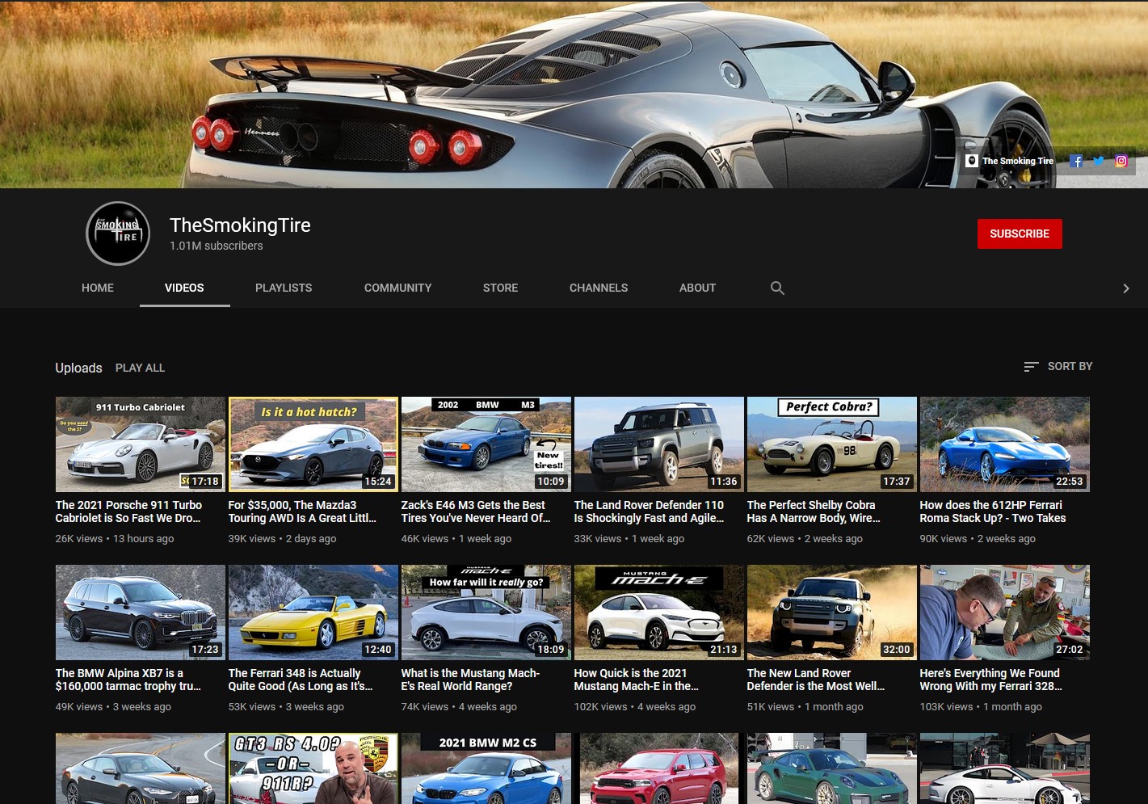The width and height of the screenshot is (1148, 804).
Task: Click '39K views • 2 days ago' text
Action: 282,538
